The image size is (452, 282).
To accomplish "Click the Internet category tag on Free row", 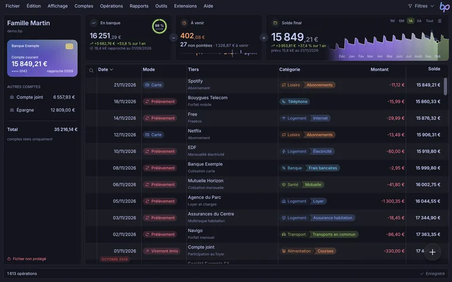I will [x=320, y=118].
